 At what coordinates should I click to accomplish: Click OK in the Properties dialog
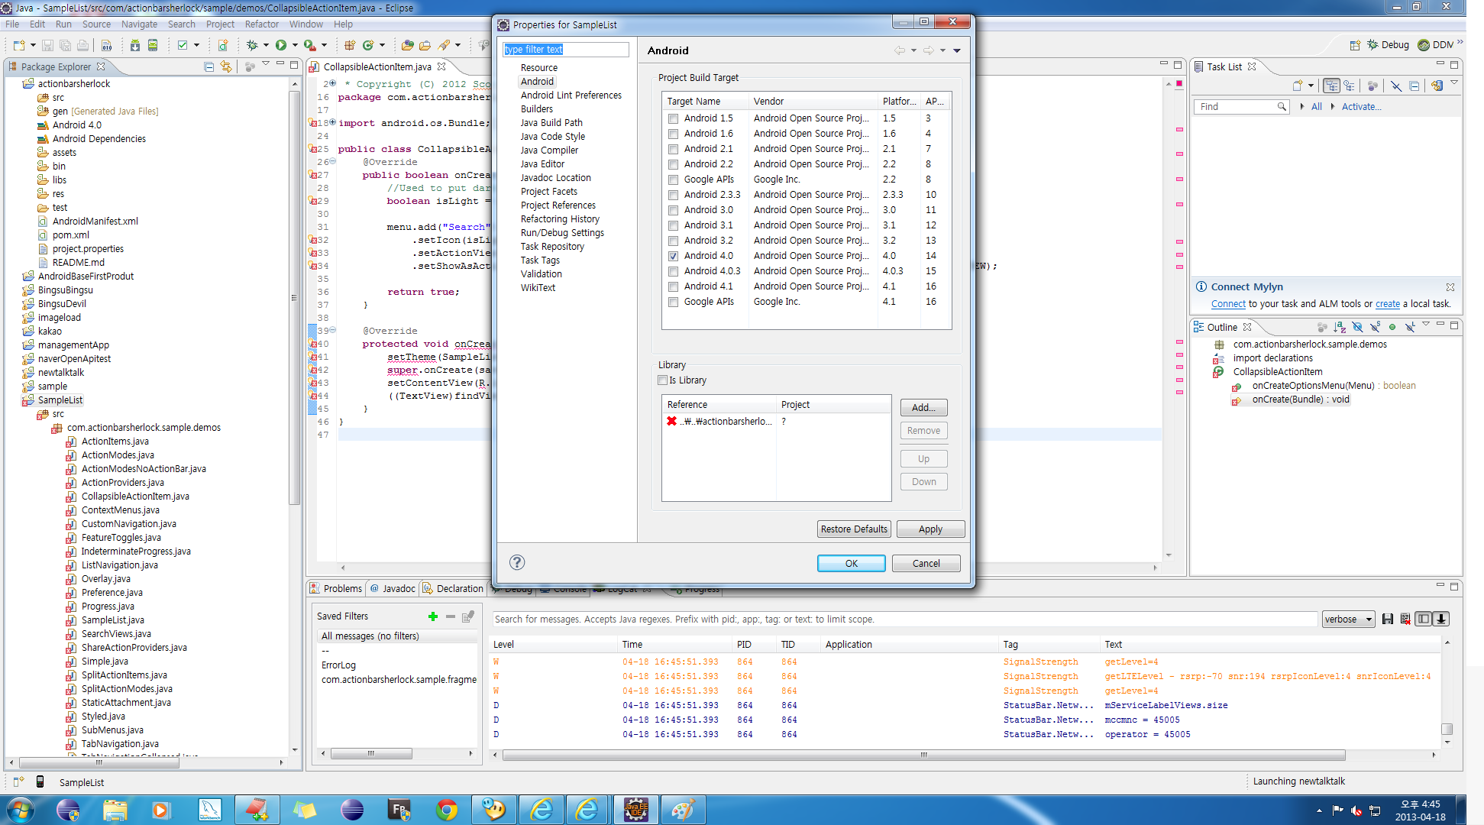851,563
